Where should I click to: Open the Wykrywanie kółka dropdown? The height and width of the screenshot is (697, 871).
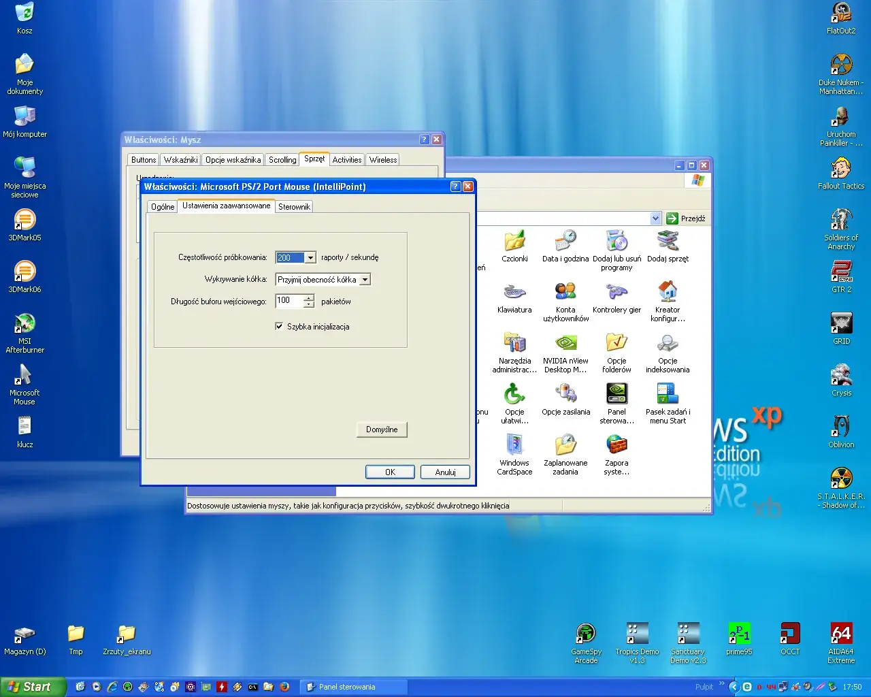click(365, 279)
